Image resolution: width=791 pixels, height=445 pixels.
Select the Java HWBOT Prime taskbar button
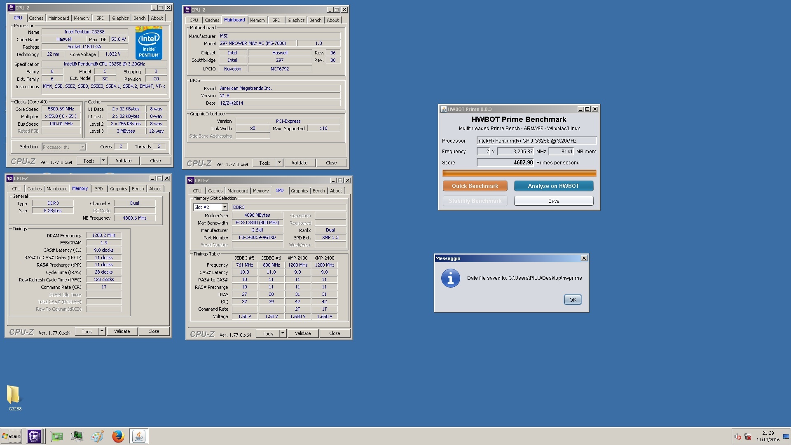(138, 436)
